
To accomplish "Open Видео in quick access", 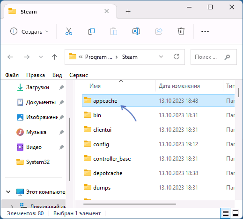I will point(34,147).
